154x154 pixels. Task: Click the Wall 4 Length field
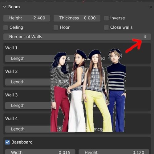coord(40,129)
